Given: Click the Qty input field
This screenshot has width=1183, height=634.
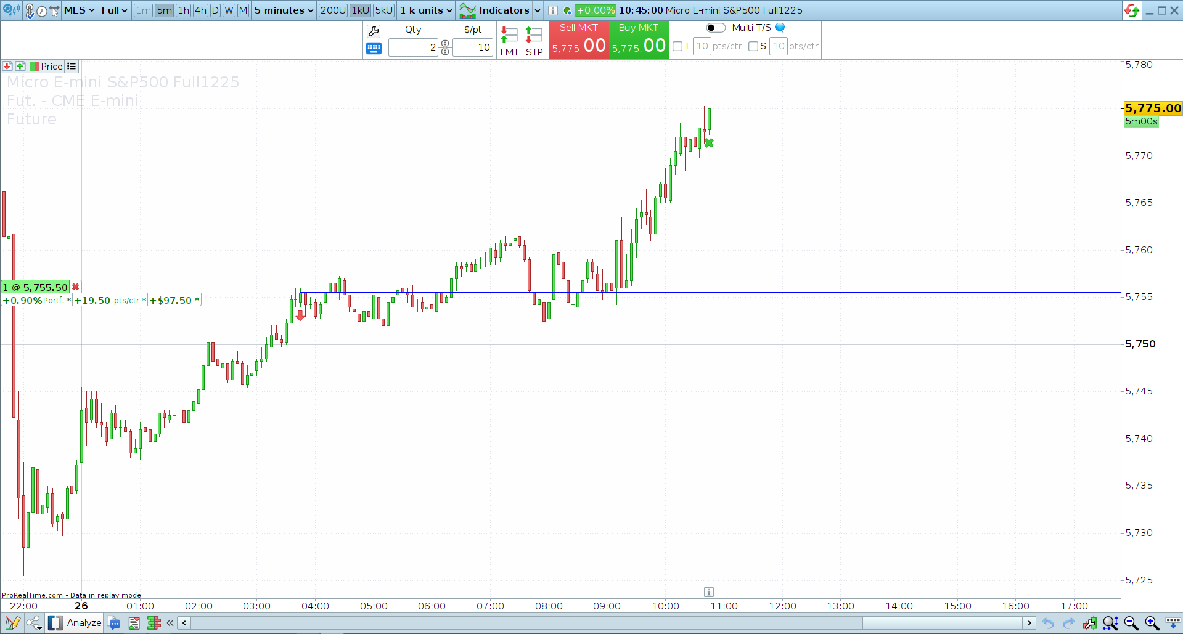Looking at the screenshot, I should 413,47.
